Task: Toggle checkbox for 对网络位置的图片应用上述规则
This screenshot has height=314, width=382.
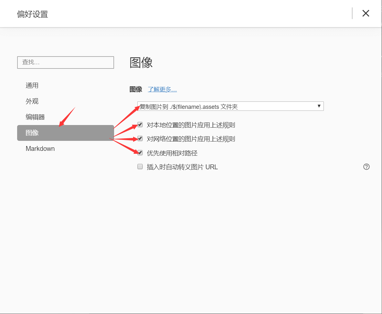Action: click(140, 139)
